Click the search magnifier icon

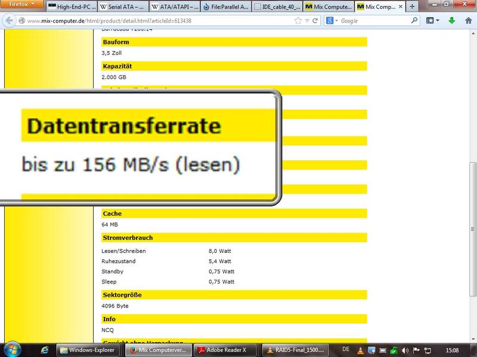click(414, 21)
